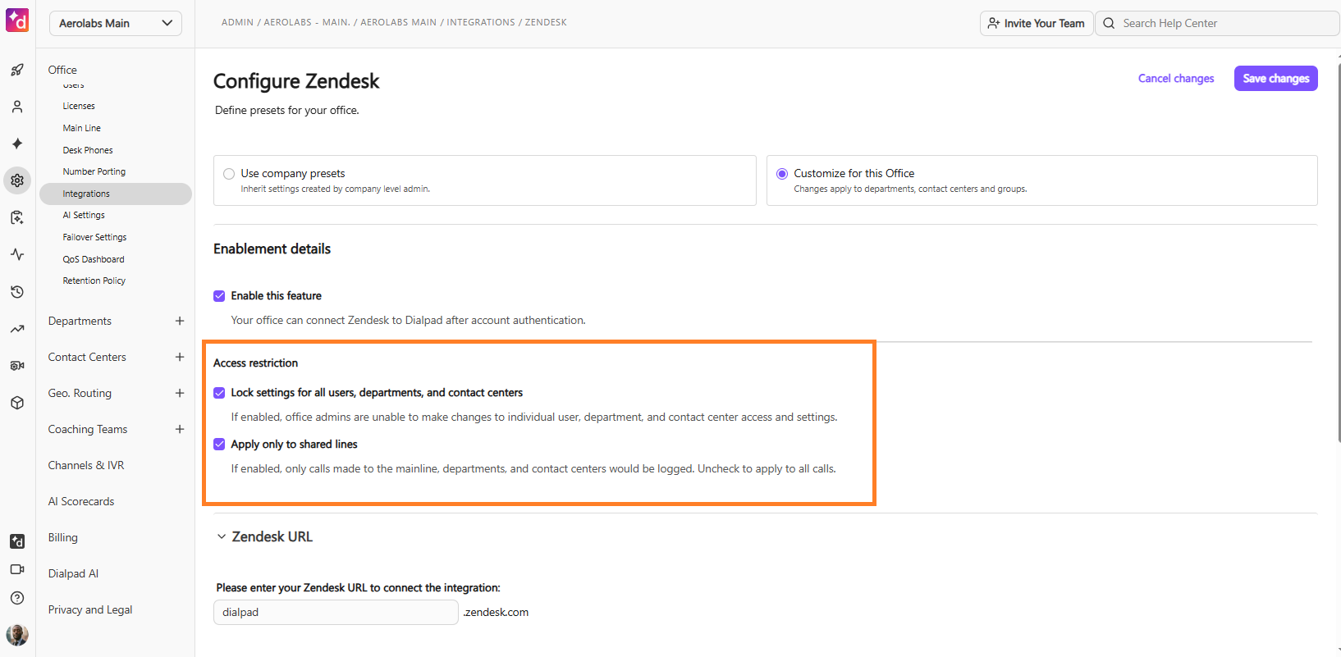Open the clipboard sparkle icon in sidebar
Screen dimensions: 1341x657
click(x=17, y=217)
